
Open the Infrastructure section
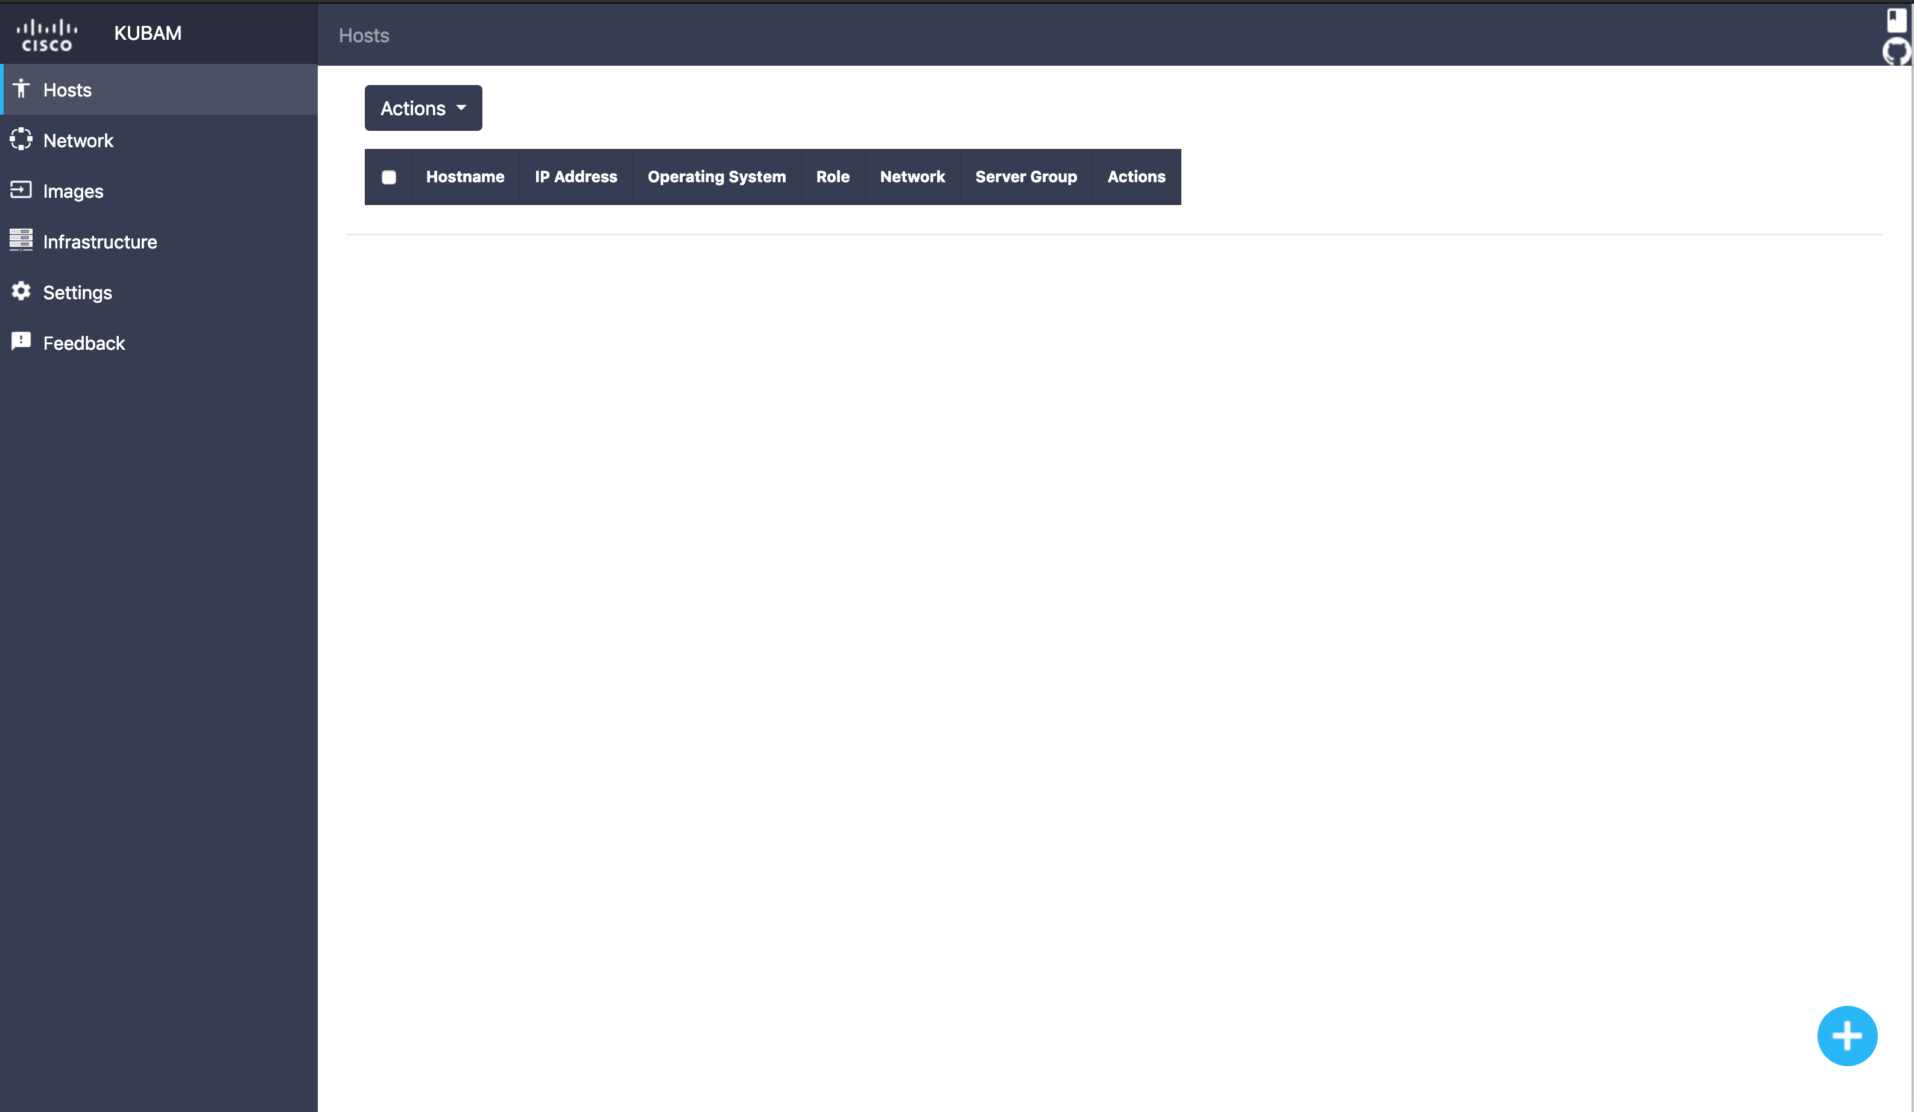[x=159, y=242]
